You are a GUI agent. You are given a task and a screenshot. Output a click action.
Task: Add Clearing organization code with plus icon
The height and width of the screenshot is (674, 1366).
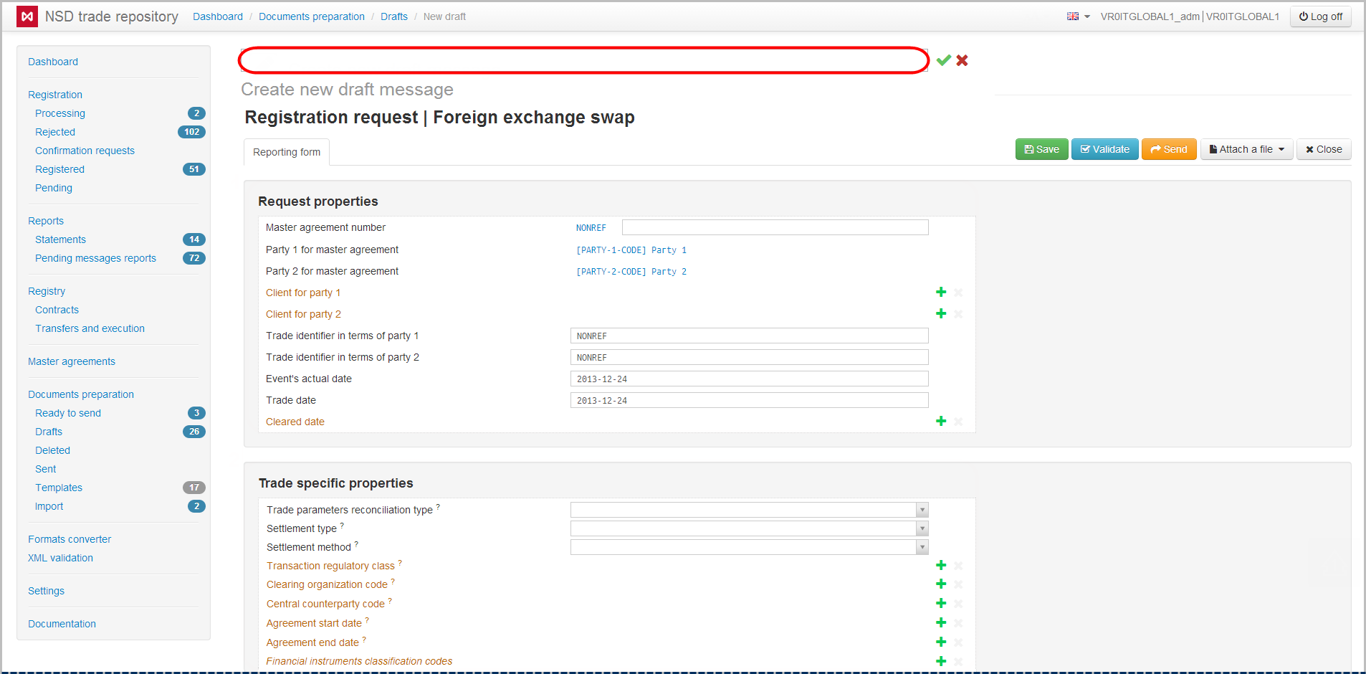[x=941, y=584]
